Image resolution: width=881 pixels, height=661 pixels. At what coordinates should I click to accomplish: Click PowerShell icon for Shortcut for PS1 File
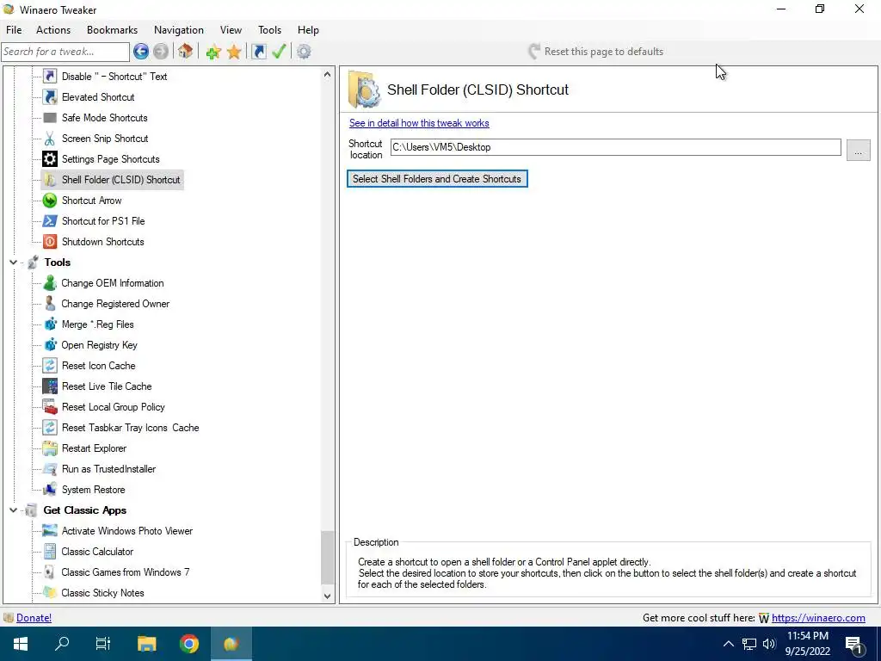[50, 221]
